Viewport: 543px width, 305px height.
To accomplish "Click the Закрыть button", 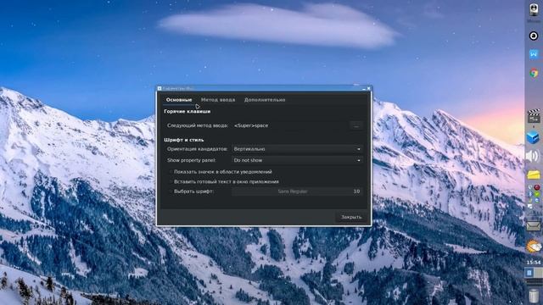I will pyautogui.click(x=351, y=217).
